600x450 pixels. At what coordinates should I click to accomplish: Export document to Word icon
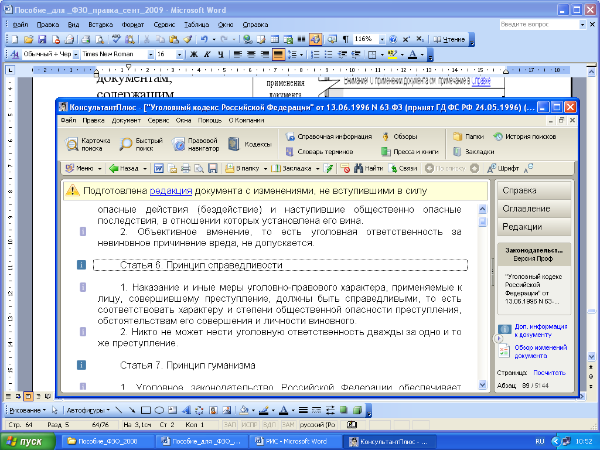[x=159, y=168]
